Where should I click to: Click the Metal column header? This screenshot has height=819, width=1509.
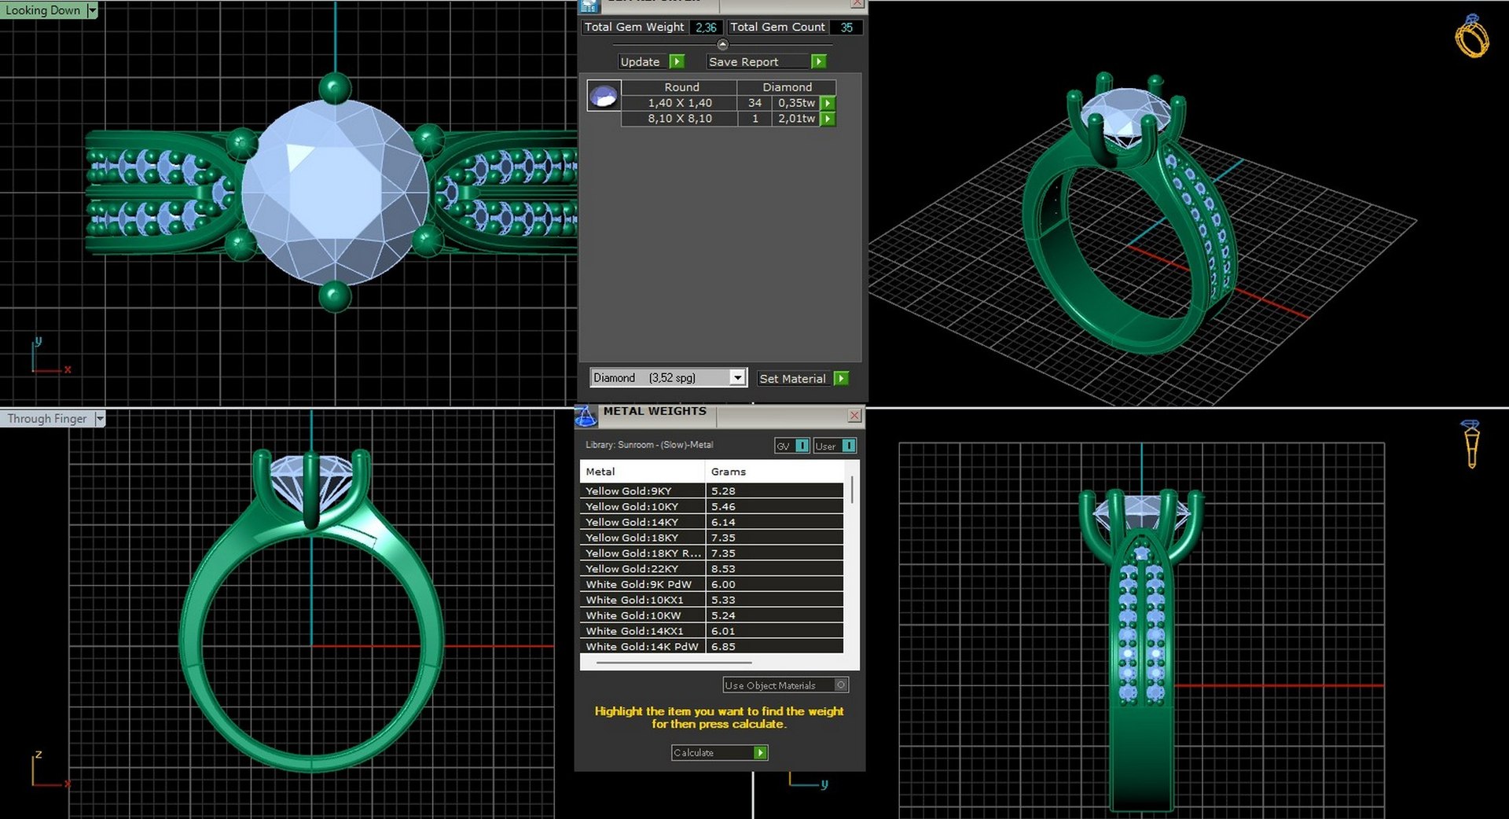643,472
